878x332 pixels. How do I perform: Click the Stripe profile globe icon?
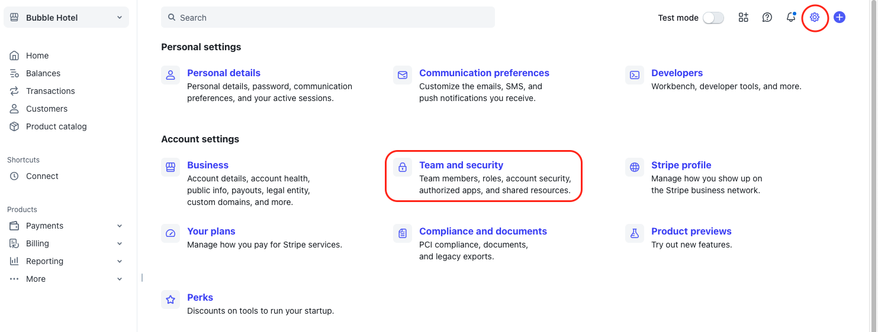[635, 167]
